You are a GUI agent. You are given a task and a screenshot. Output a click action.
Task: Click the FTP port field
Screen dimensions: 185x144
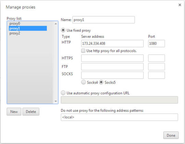[x=157, y=67]
